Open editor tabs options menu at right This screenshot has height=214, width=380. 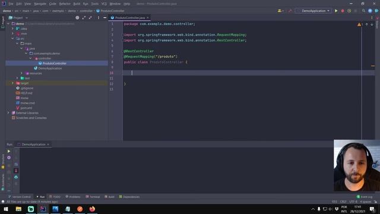point(372,18)
